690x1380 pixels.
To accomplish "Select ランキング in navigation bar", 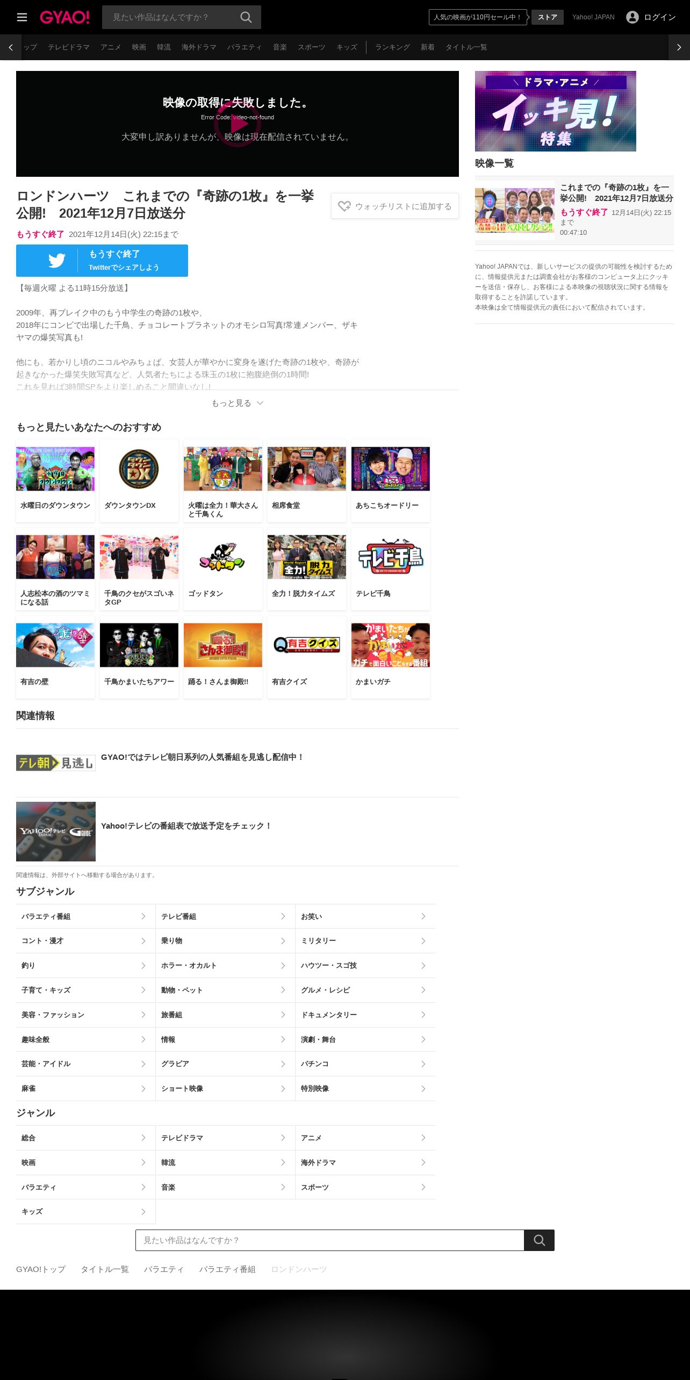I will (x=392, y=47).
